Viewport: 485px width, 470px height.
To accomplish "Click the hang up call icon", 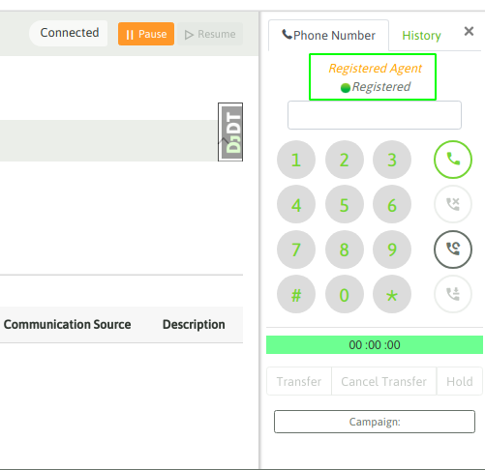I will (x=453, y=204).
